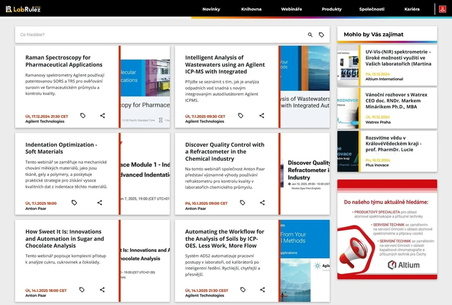This screenshot has width=452, height=305.
Task: Share the Indentation Optimization webinar
Action: pyautogui.click(x=100, y=203)
